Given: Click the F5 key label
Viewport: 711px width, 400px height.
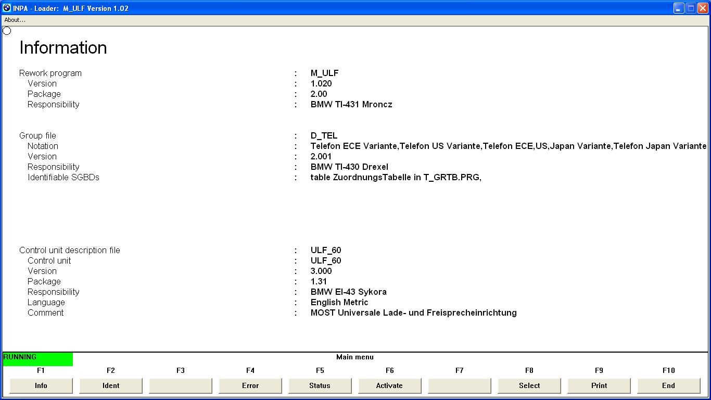Looking at the screenshot, I should tap(320, 371).
